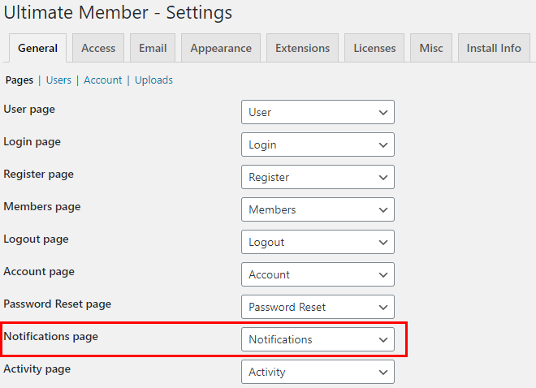Click the 'Notifications page' label text
Image resolution: width=536 pixels, height=388 pixels.
[x=51, y=336]
